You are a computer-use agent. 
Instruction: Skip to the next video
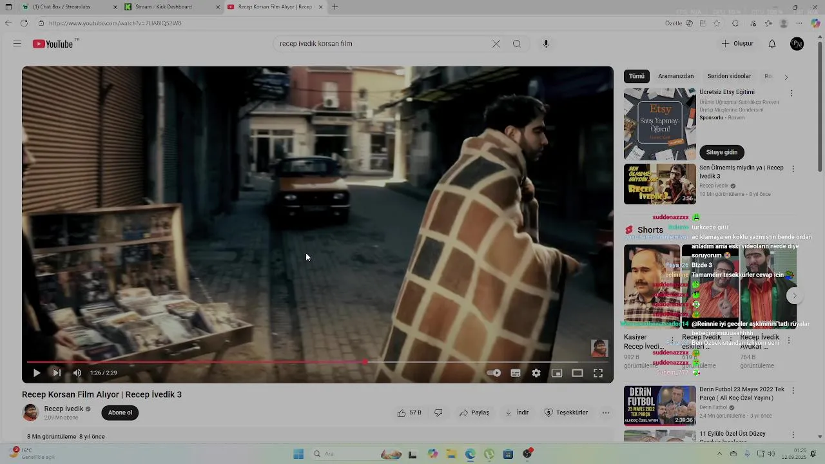click(57, 372)
